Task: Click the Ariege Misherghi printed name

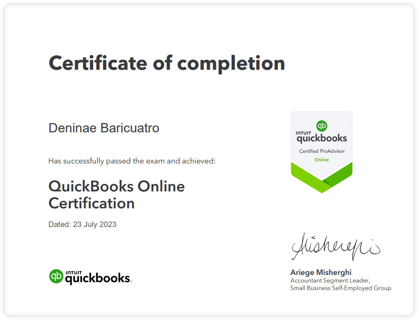Action: [x=320, y=272]
